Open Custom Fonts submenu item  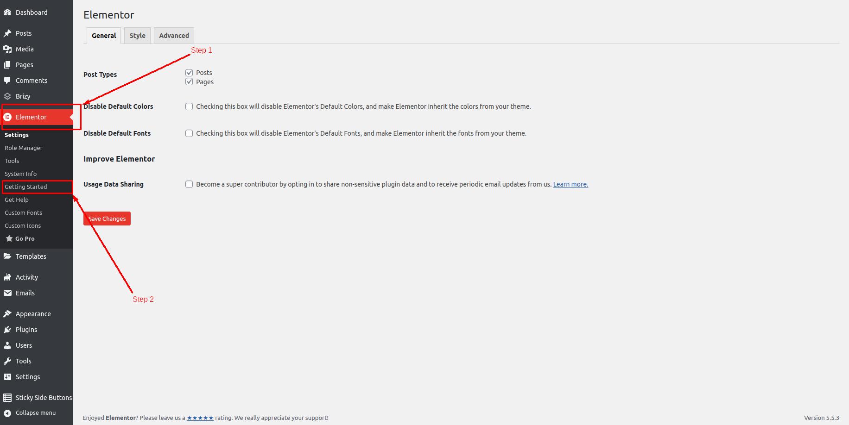(23, 212)
